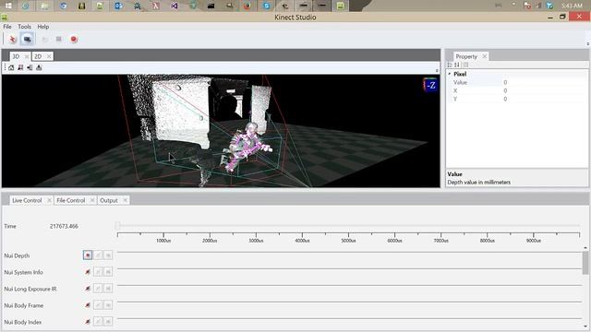Toggle record for Nui Depth stream
This screenshot has height=332, width=591.
(x=88, y=255)
